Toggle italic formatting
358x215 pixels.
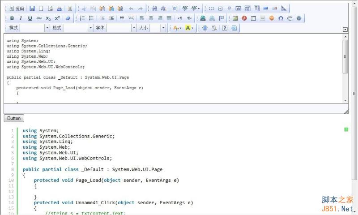[x=21, y=18]
